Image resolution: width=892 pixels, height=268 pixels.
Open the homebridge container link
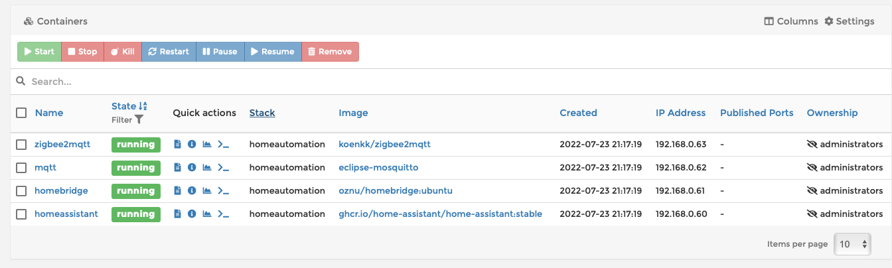[x=61, y=190]
